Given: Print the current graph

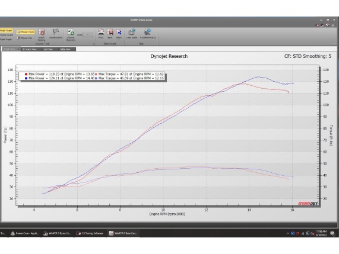Looking at the screenshot, I should [101, 34].
